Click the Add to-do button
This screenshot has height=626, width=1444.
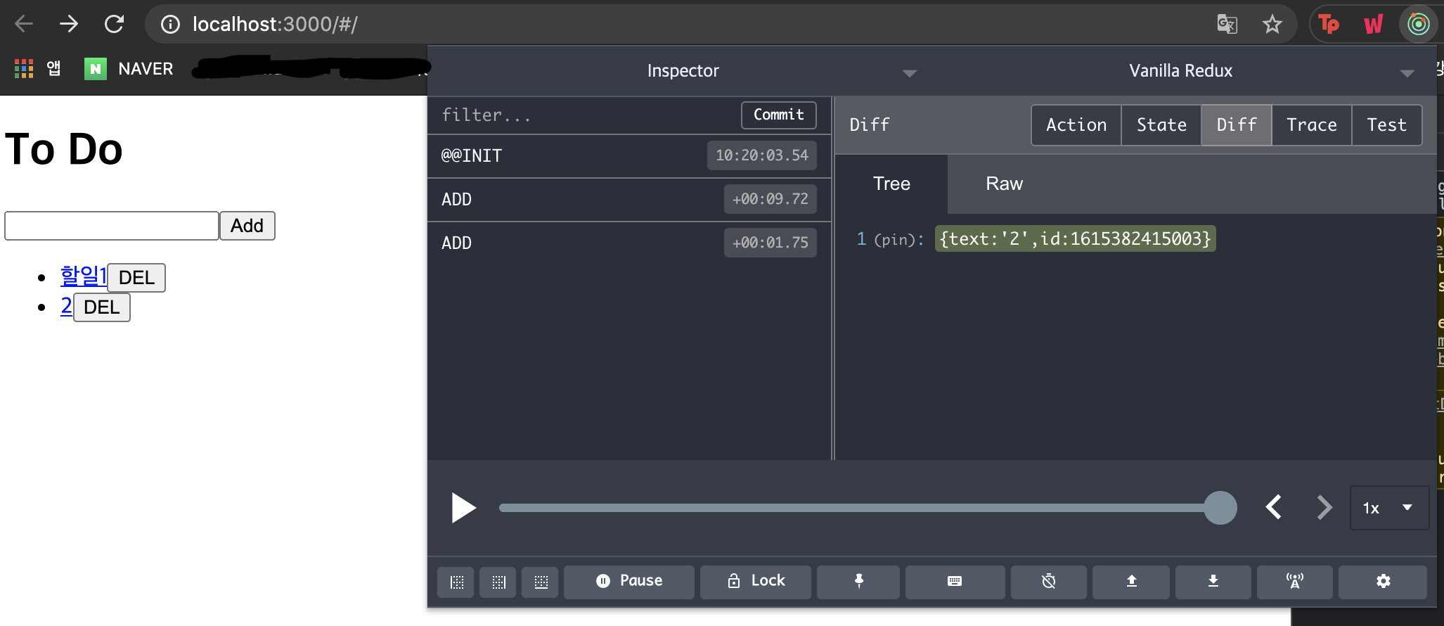coord(247,226)
